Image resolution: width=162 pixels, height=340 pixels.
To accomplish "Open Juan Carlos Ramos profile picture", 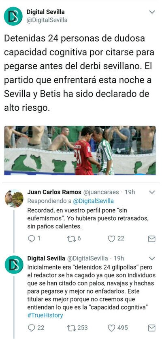I will (x=14, y=199).
